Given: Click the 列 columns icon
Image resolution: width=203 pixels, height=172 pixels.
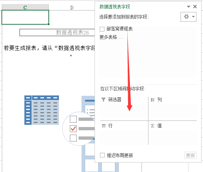Looking at the screenshot, I should tap(153, 100).
